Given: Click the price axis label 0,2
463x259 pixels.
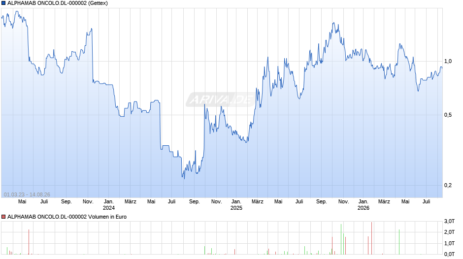Looking at the screenshot, I should [448, 186].
